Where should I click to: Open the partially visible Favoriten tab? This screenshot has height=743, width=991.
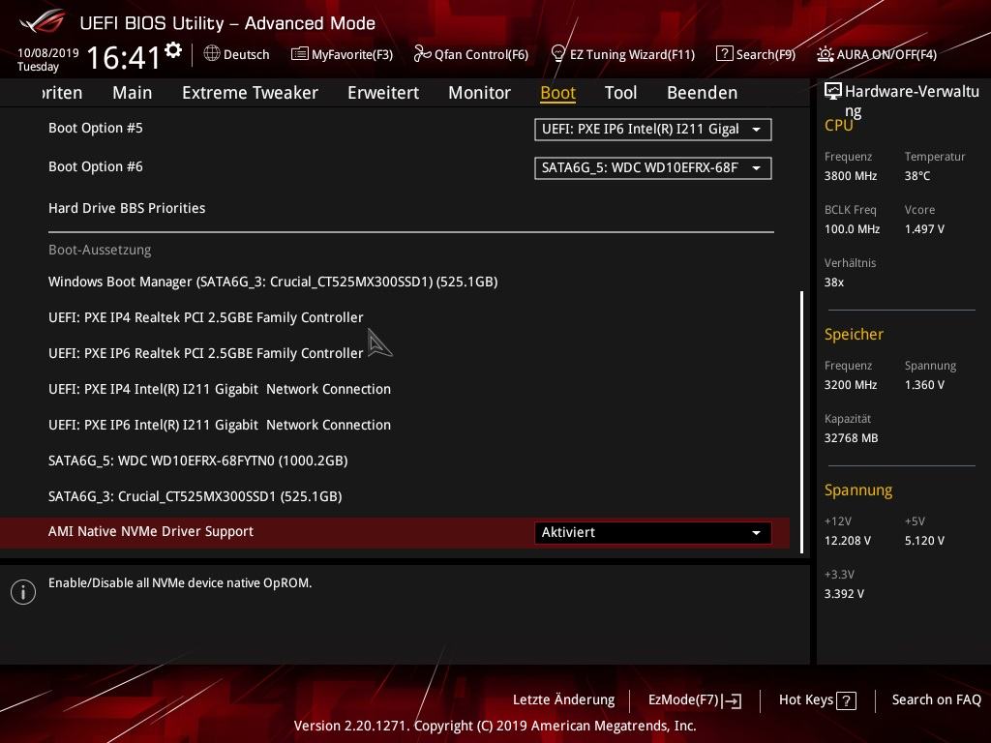tap(62, 93)
